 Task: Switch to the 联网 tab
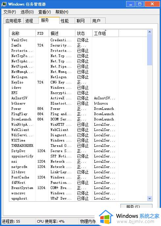[83, 21]
